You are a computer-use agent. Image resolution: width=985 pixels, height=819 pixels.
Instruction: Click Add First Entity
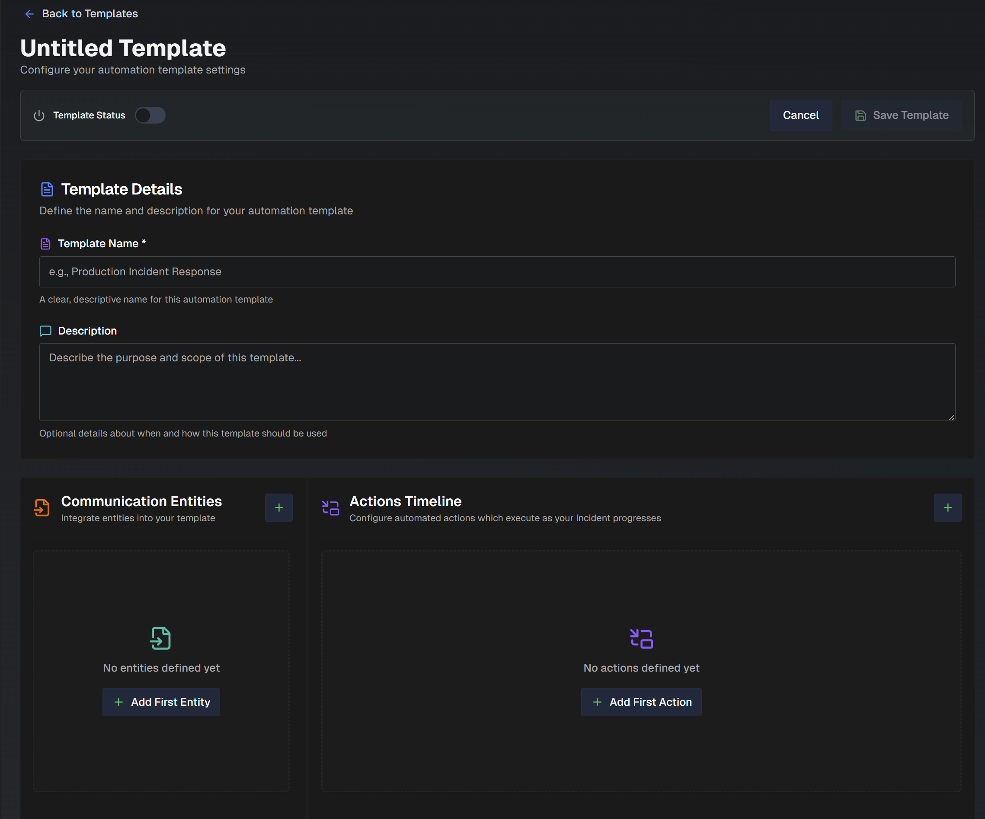[x=161, y=702]
